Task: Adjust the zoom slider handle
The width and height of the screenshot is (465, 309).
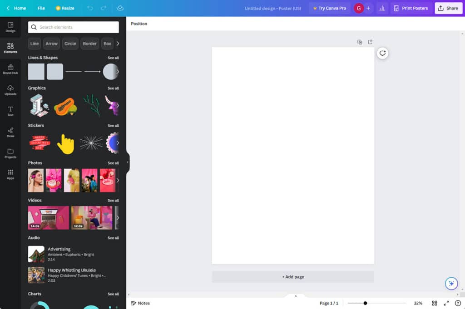Action: coord(365,303)
